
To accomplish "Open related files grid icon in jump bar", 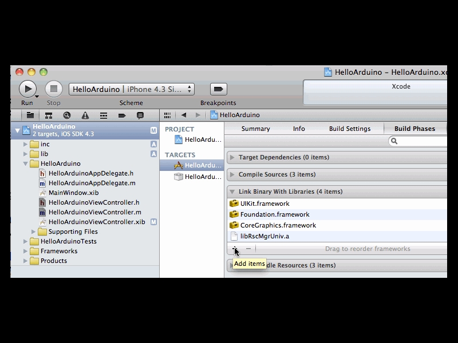I will (167, 115).
